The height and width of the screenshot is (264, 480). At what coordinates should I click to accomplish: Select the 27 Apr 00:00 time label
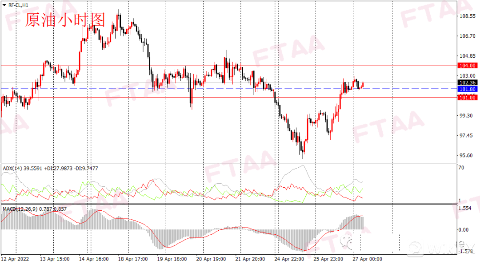click(367, 259)
